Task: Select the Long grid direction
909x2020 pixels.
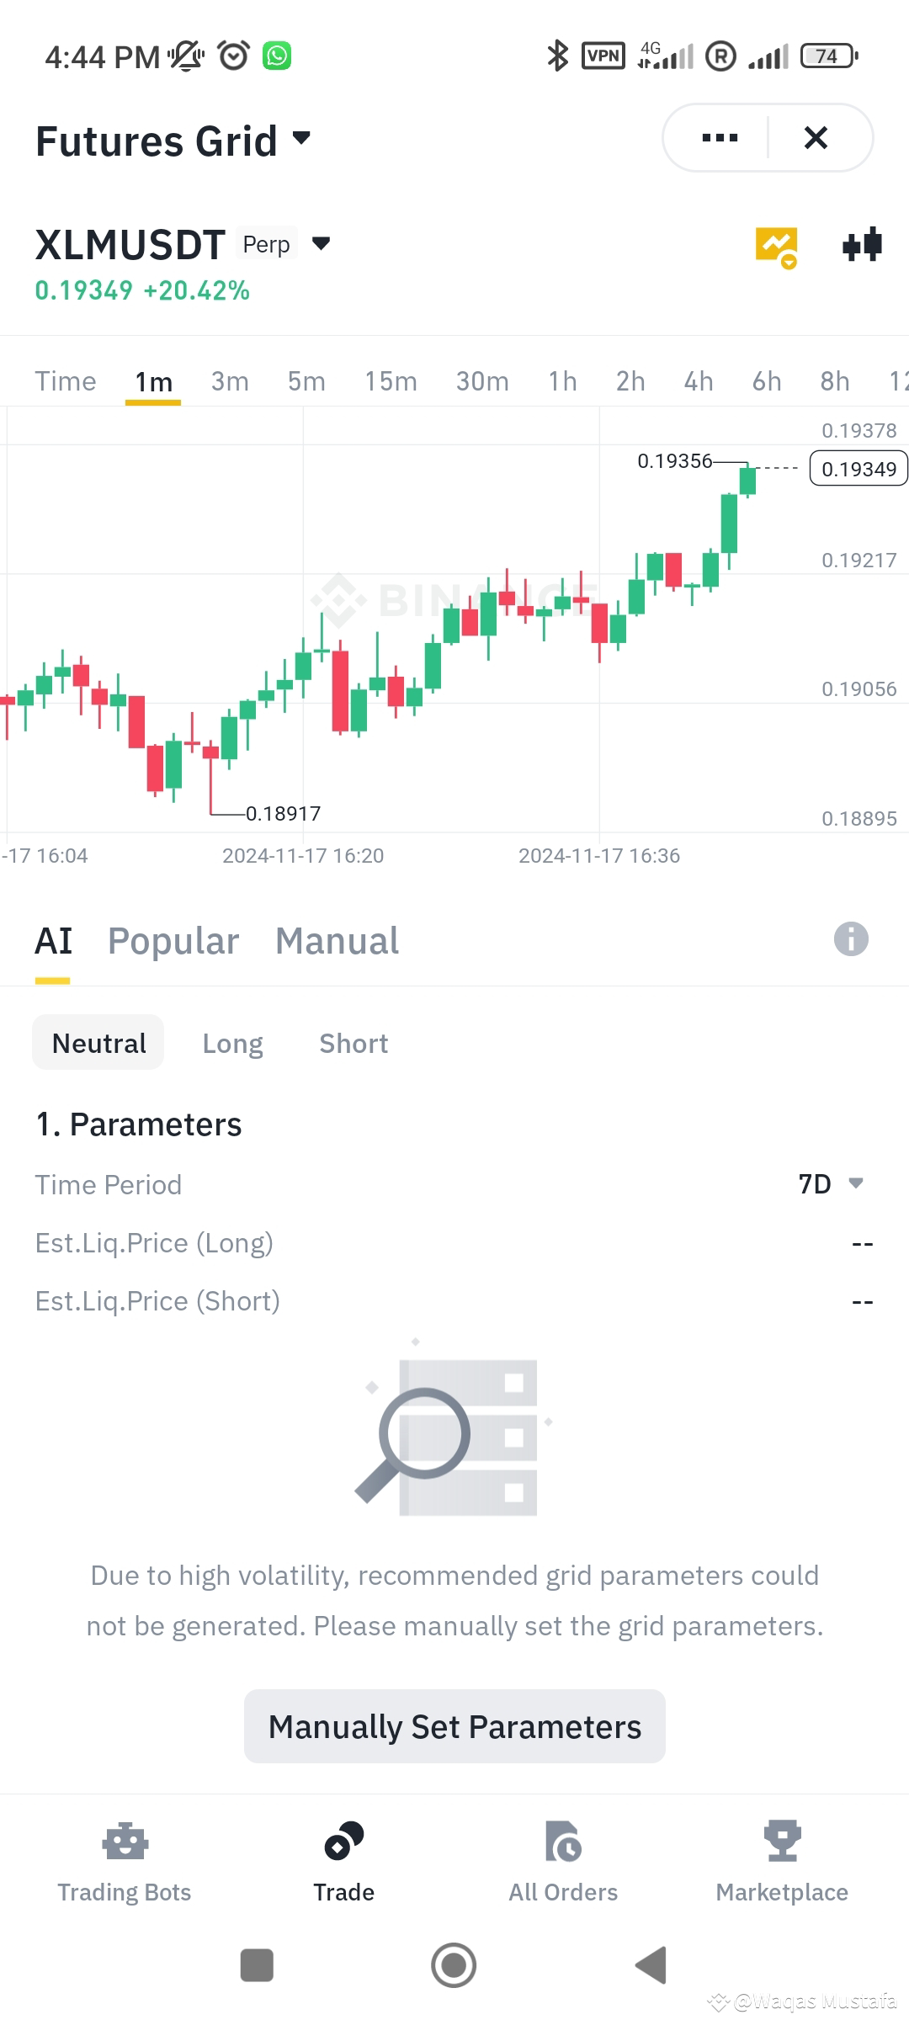Action: 232,1043
